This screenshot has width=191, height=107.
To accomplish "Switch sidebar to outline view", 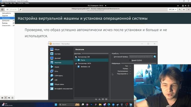I will 6,98.
